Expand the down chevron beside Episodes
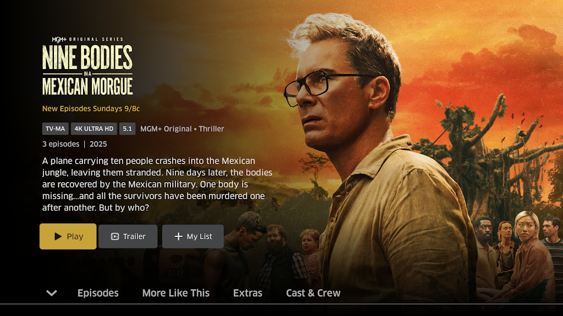The image size is (563, 316). pyautogui.click(x=52, y=293)
